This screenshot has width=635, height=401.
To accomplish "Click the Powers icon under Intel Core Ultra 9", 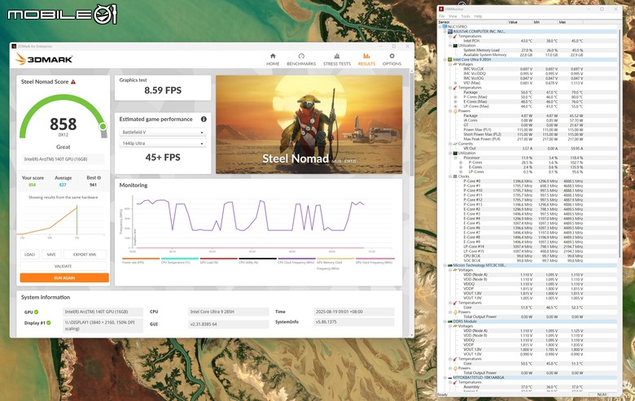I will (x=455, y=111).
